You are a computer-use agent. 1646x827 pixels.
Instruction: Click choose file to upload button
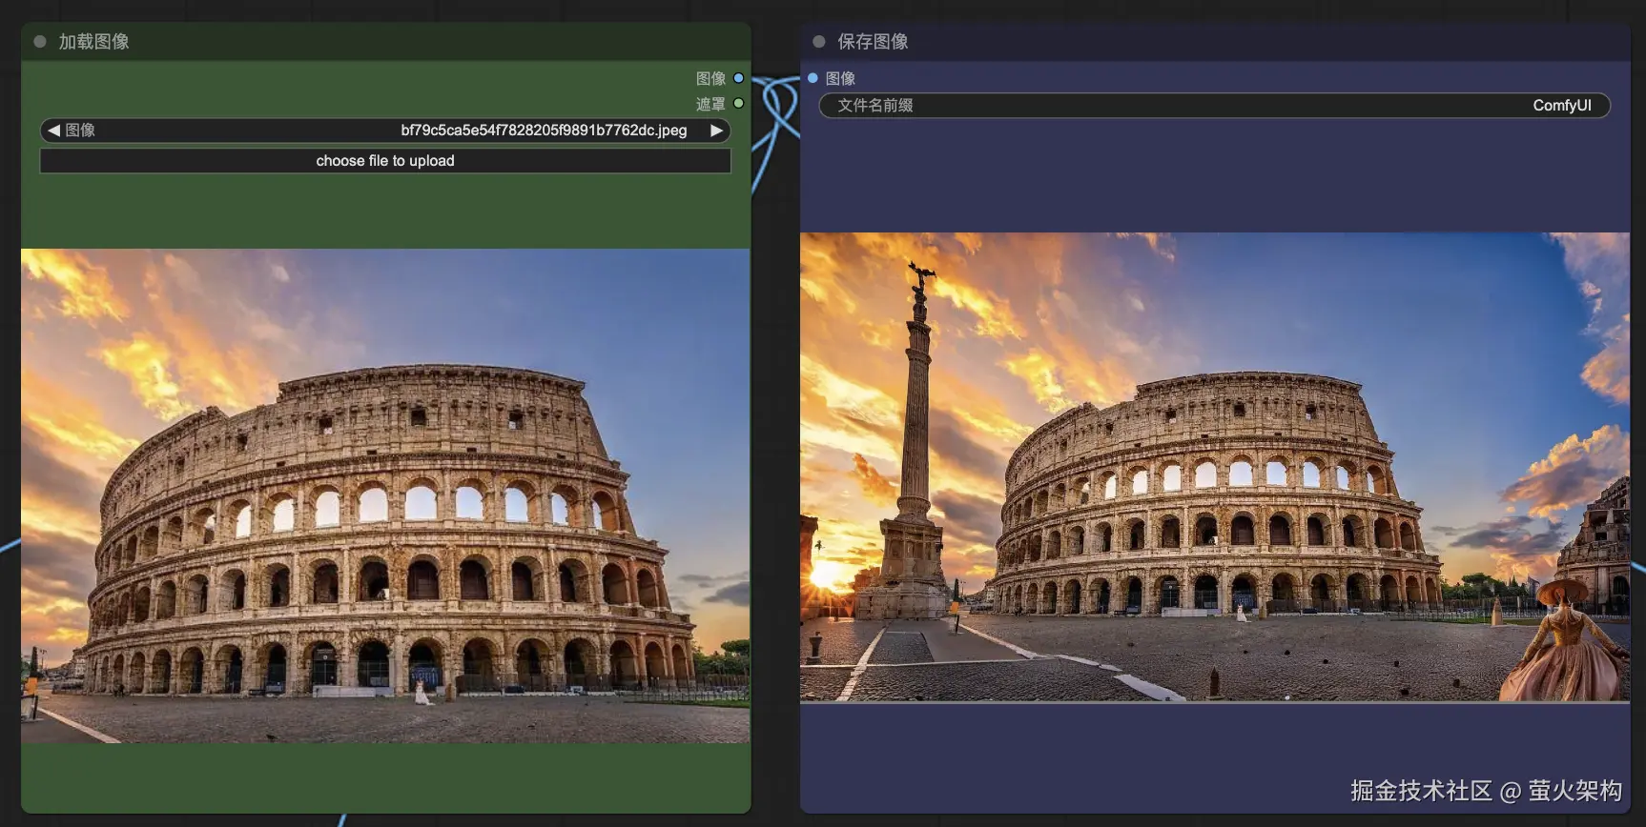(x=385, y=161)
